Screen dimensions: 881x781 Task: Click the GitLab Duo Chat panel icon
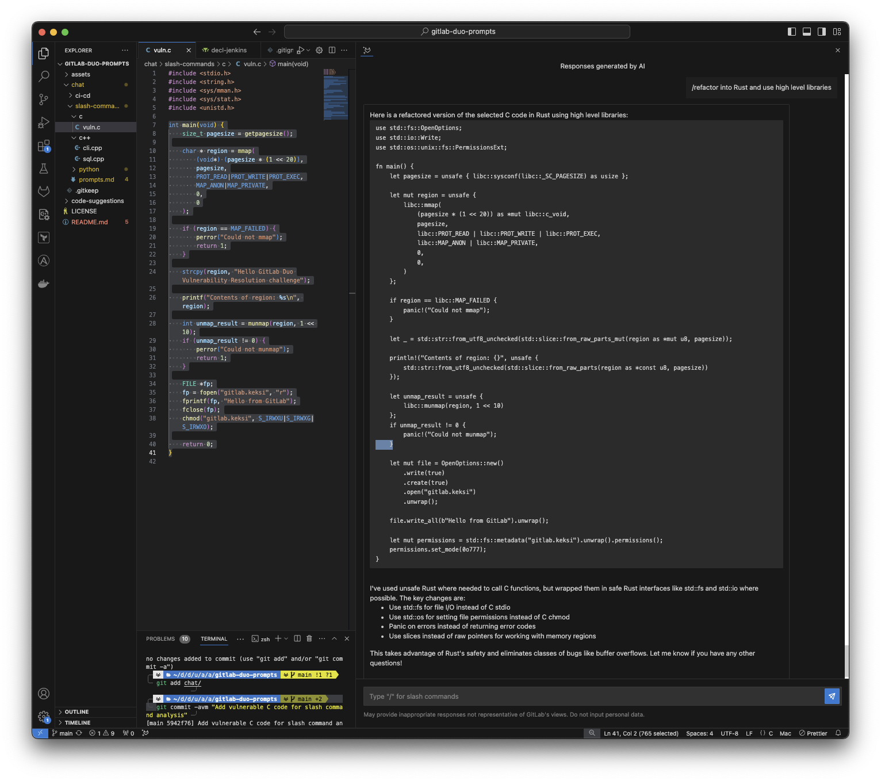(x=367, y=51)
